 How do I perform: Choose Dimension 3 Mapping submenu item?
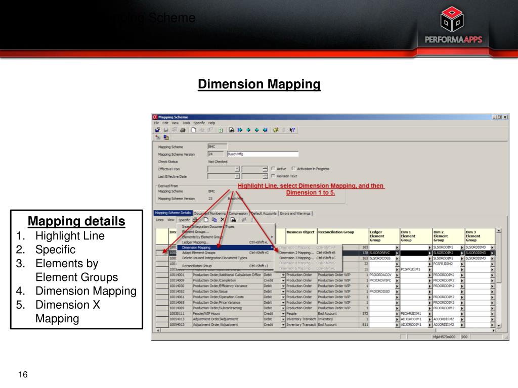pos(309,258)
